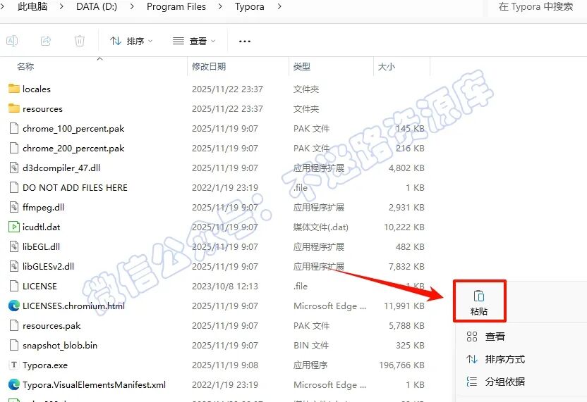Viewport: 587px width, 402px height.
Task: Click resources.pak file icon
Action: pyautogui.click(x=14, y=325)
